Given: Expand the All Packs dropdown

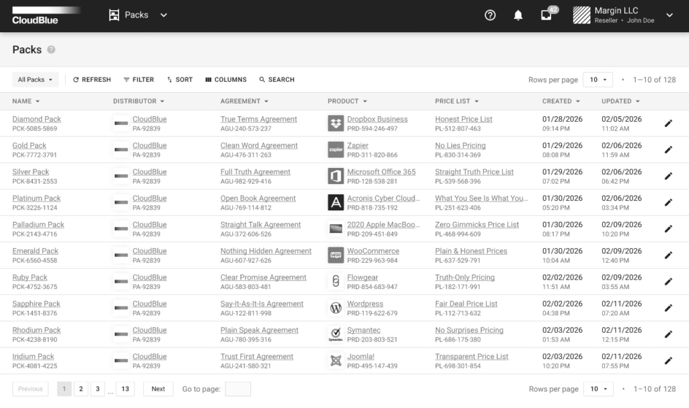Looking at the screenshot, I should 35,79.
